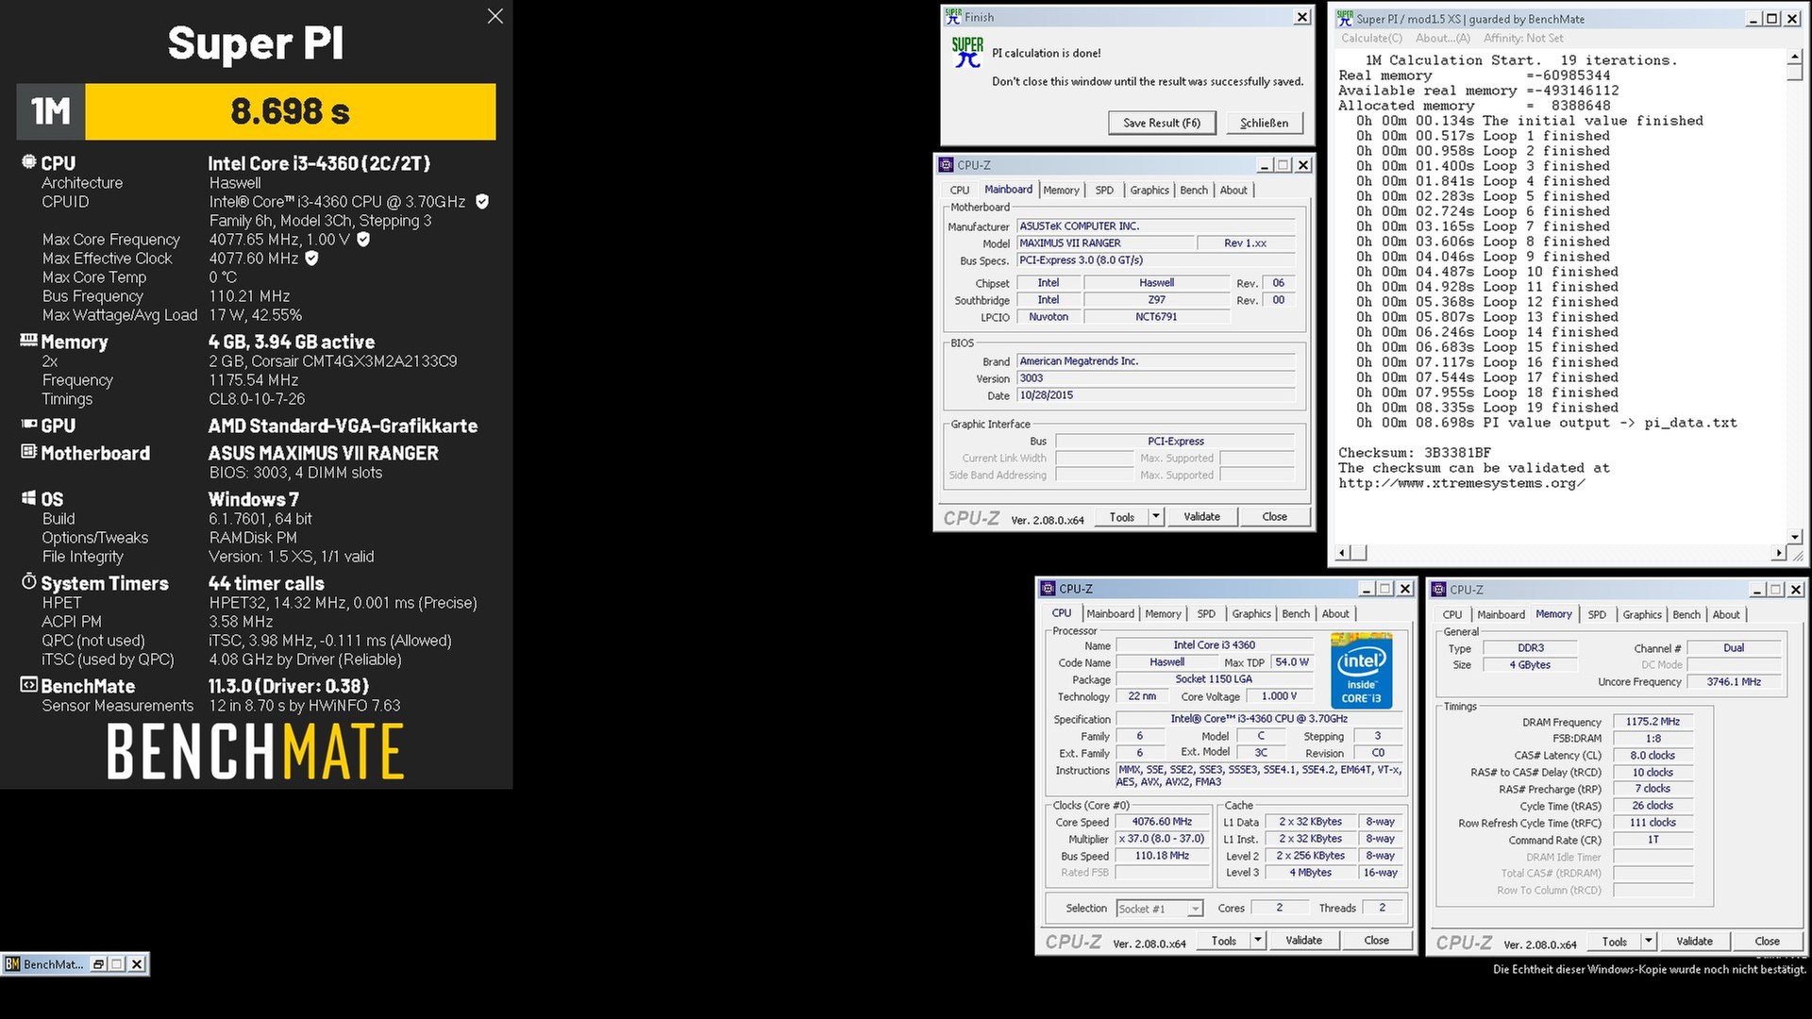Click Super PI vertical scrollbar up arrow

(1794, 58)
